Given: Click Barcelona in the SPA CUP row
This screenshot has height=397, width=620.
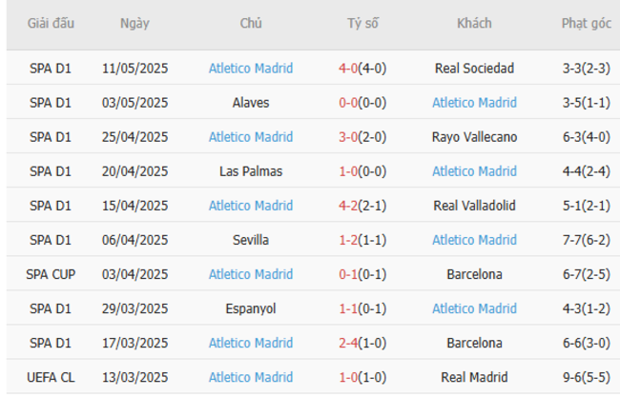Looking at the screenshot, I should coord(474,274).
